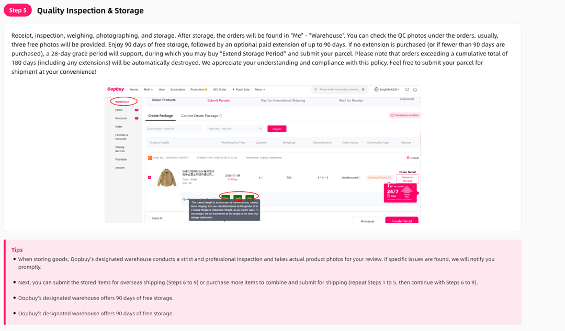Open Favorites & Subscribe in sidebar
This screenshot has height=331, width=565.
tap(121, 137)
